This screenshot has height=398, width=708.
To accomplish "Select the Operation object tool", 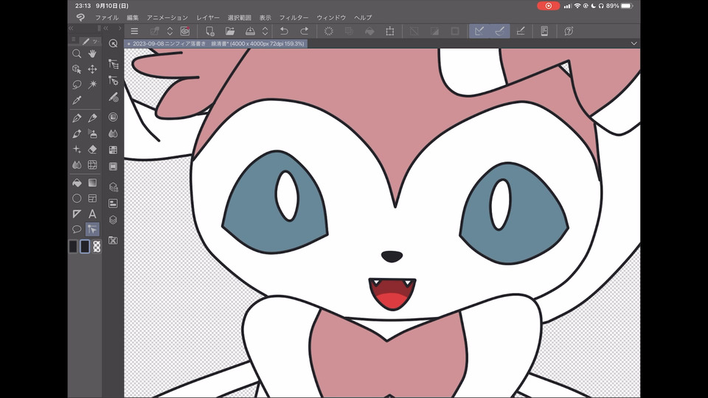I will tap(77, 69).
